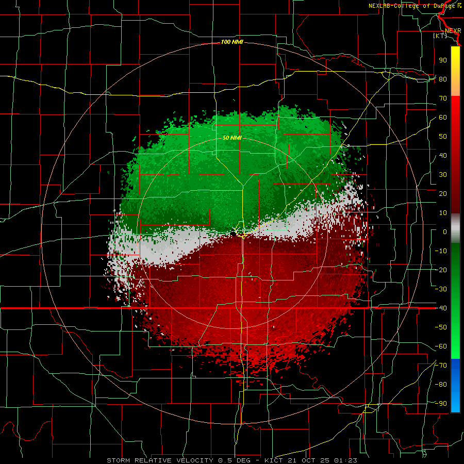This screenshot has width=464, height=464.
Task: Click the -80 value on the velocity scale
Action: (441, 385)
